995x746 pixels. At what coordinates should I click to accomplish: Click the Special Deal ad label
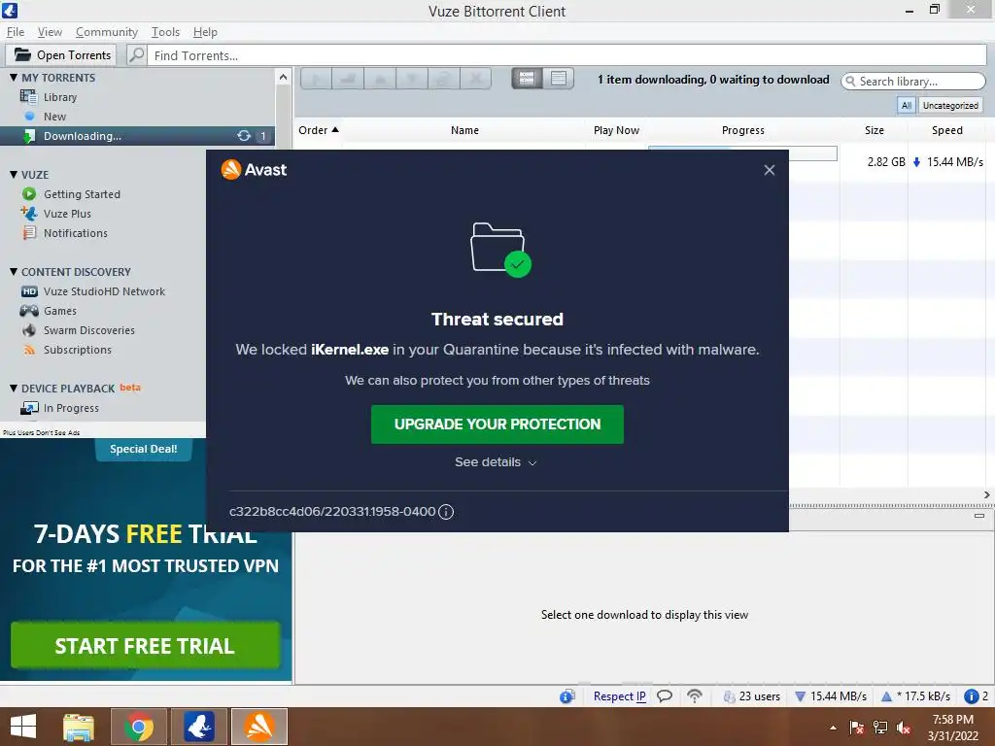click(x=144, y=449)
